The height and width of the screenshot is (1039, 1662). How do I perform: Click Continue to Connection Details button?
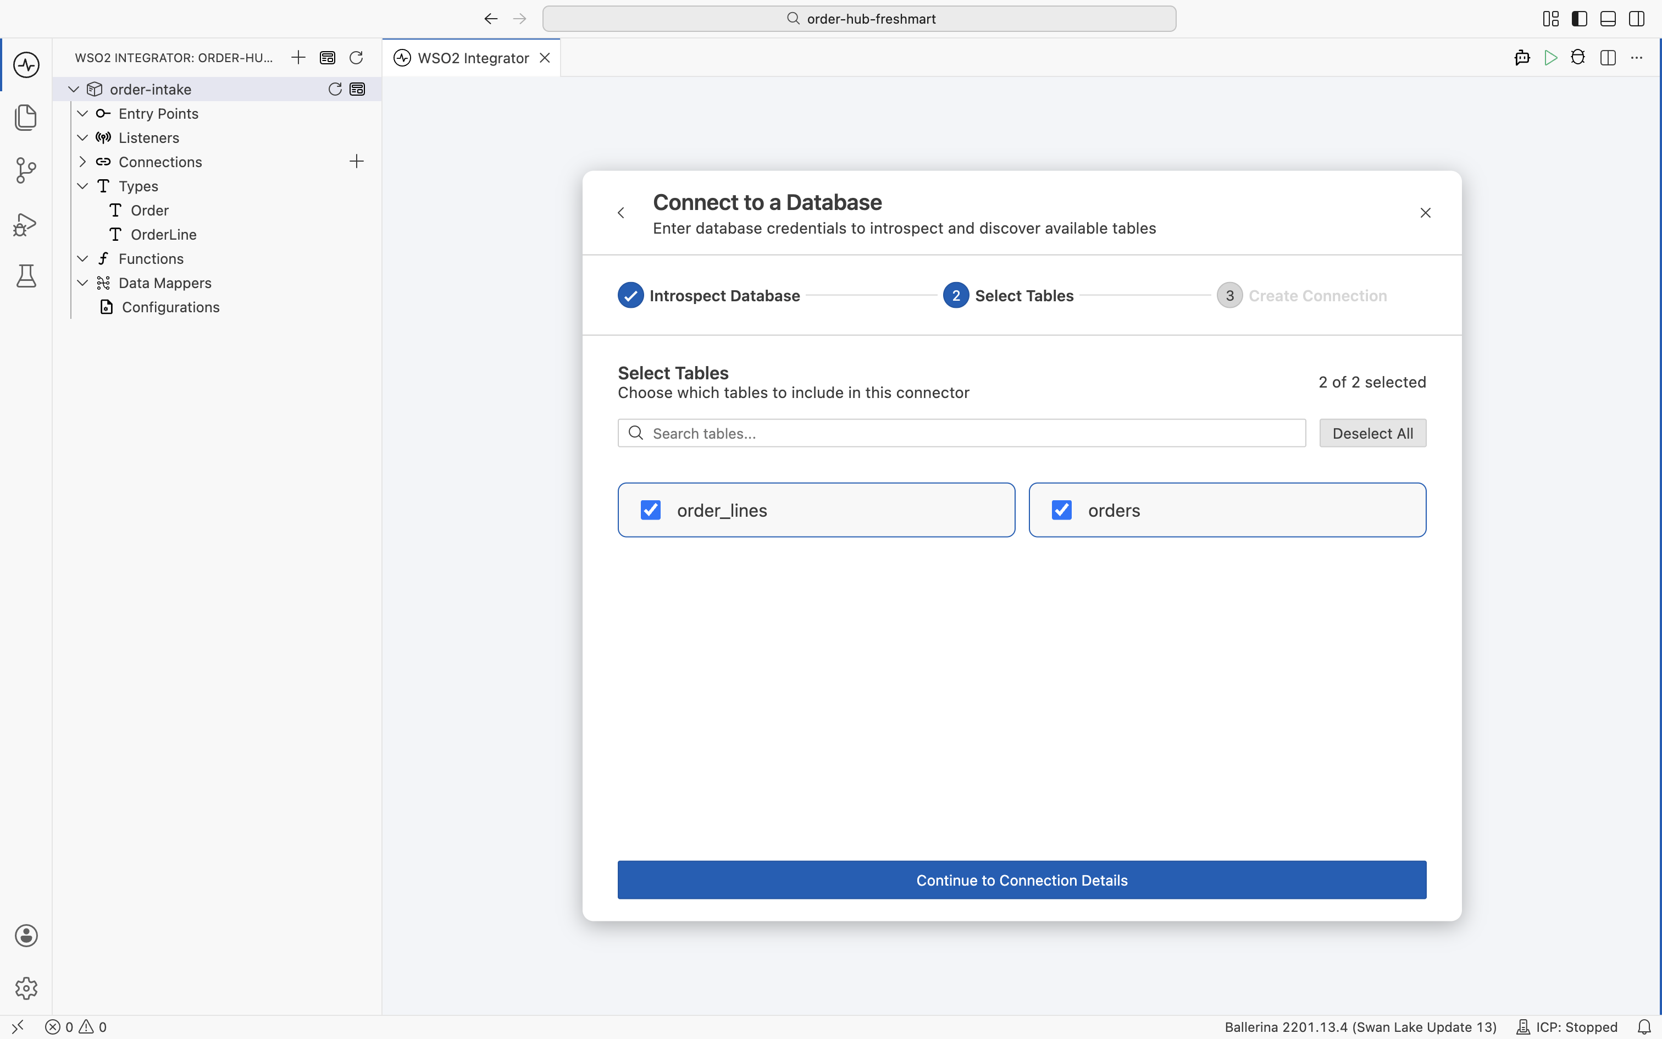pyautogui.click(x=1022, y=880)
